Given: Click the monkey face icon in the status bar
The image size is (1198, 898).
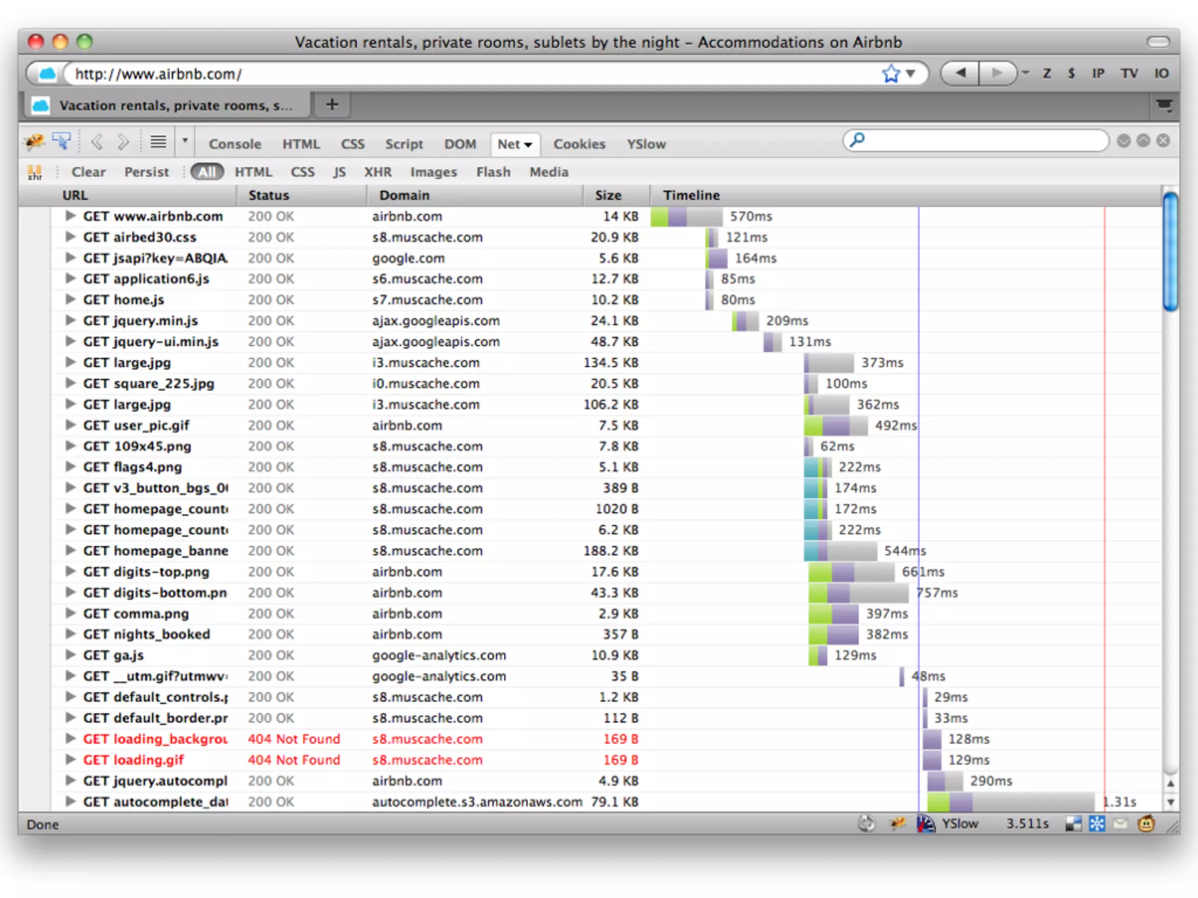Looking at the screenshot, I should click(x=1146, y=824).
